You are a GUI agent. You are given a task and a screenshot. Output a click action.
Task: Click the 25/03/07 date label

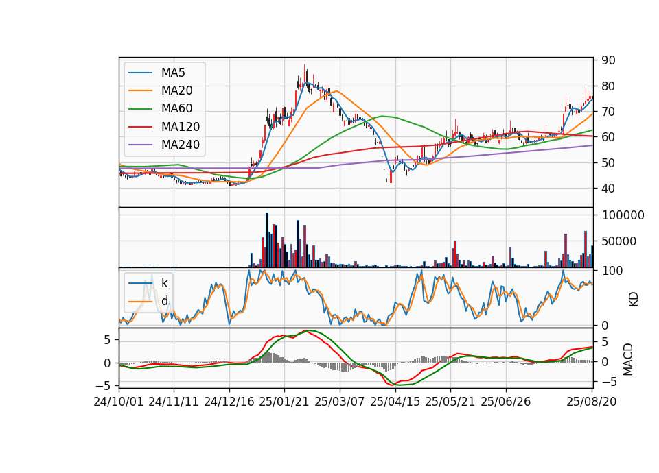[340, 402]
